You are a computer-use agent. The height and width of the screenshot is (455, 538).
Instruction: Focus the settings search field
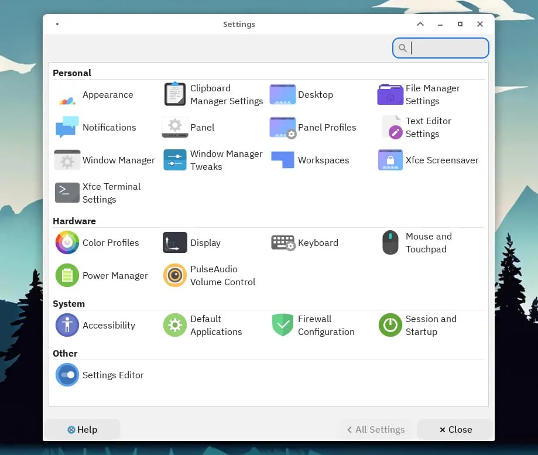[x=447, y=48]
